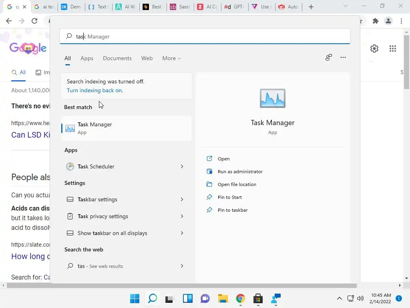Click Open file location
The width and height of the screenshot is (410, 308).
(x=237, y=184)
